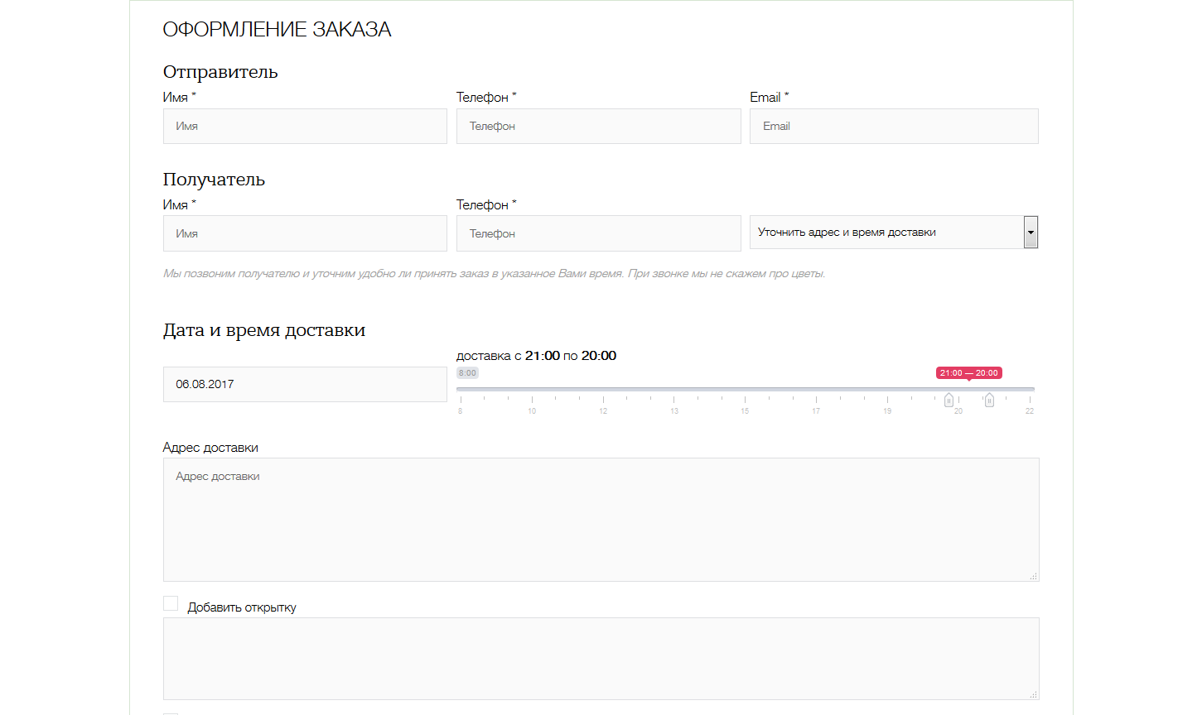Click the sender's Имя input field
This screenshot has height=715, width=1202.
(305, 127)
